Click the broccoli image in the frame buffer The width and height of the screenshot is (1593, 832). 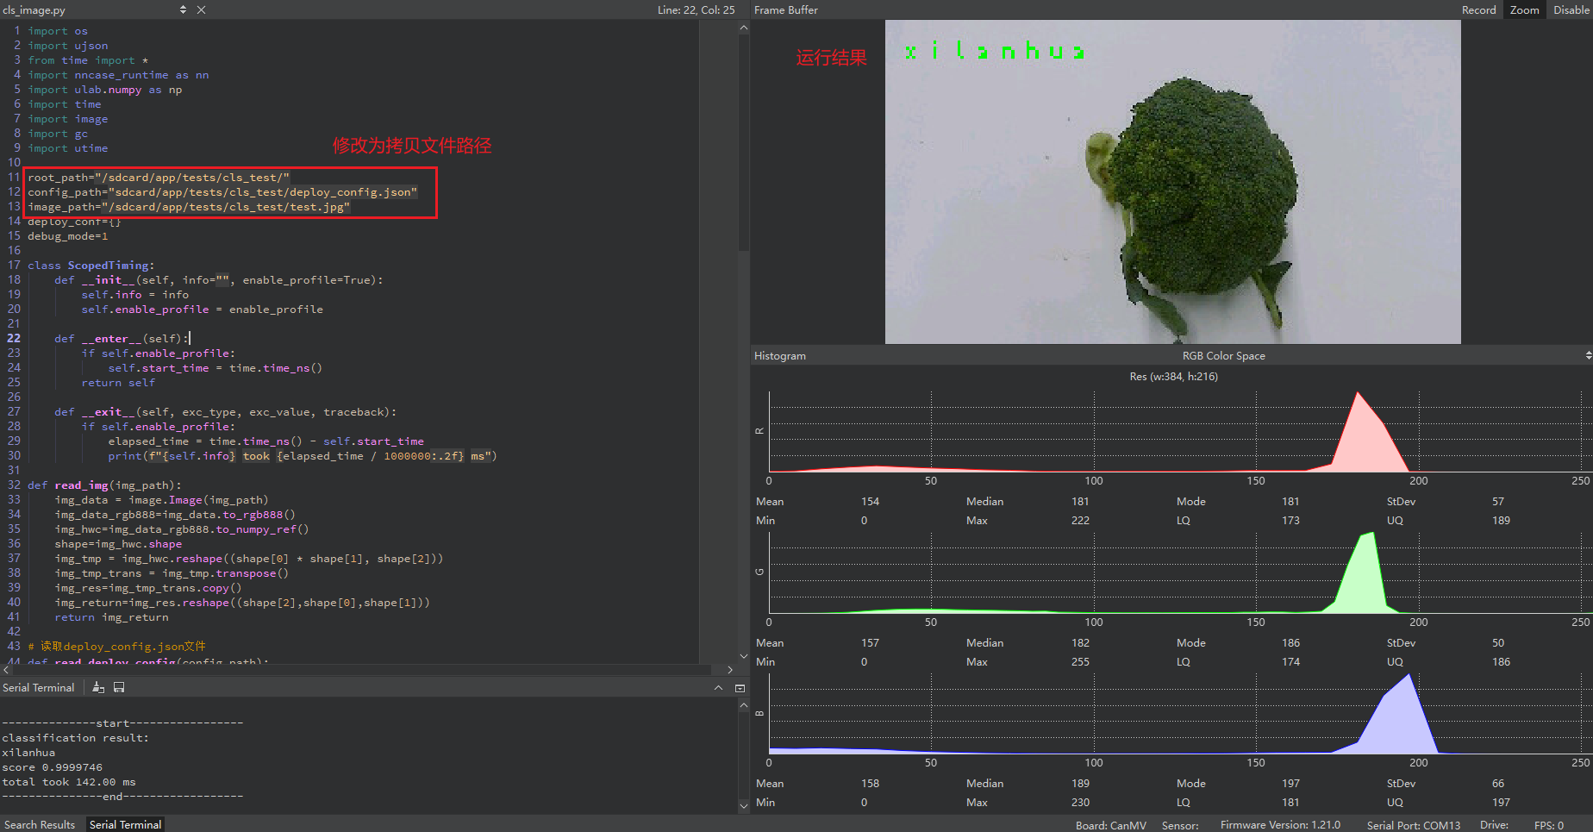pyautogui.click(x=1172, y=182)
